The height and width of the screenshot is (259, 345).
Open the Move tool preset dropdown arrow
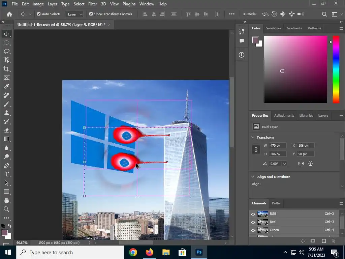(x=30, y=14)
